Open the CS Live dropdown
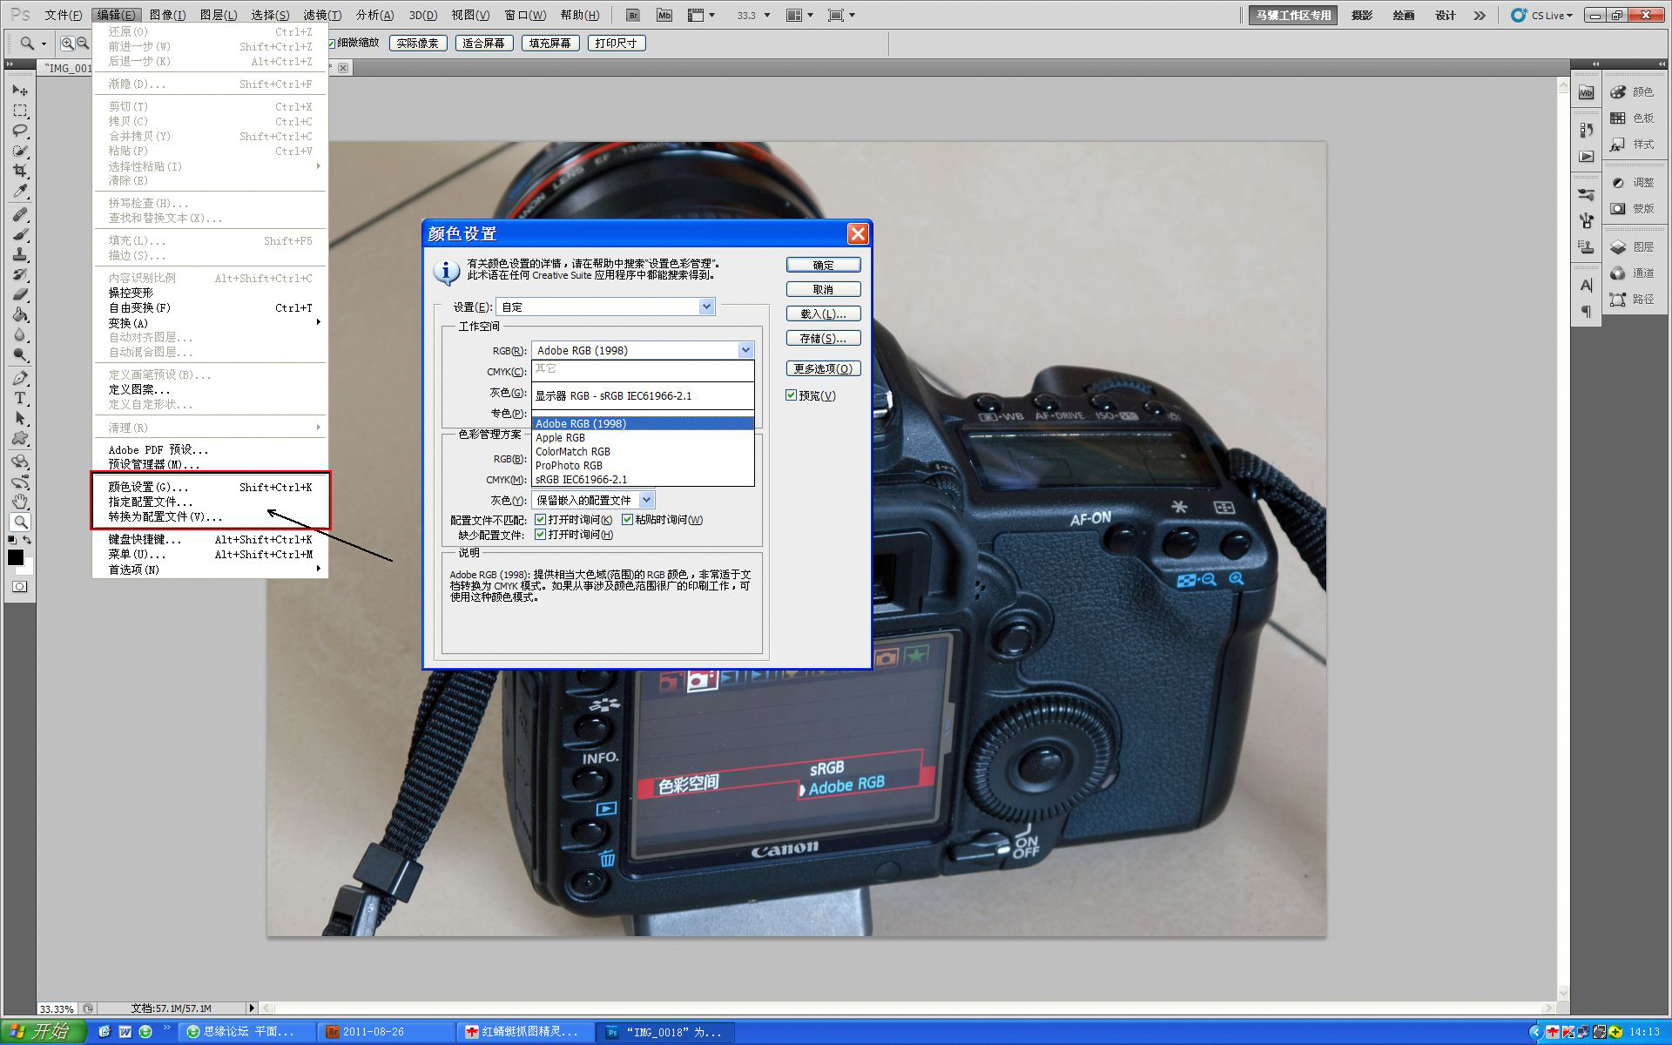Screen dimensions: 1672x1045 click(x=1542, y=15)
